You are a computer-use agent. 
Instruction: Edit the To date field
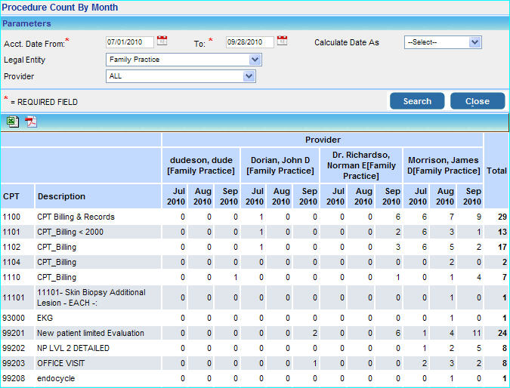(249, 42)
